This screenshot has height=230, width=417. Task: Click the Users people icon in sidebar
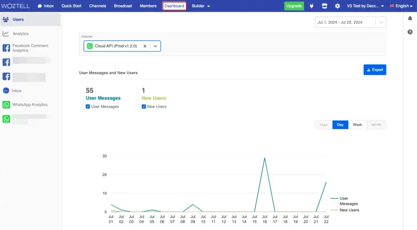(x=6, y=20)
